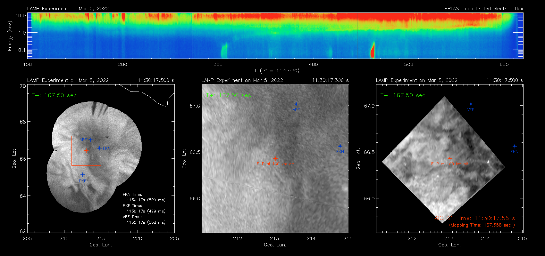Image resolution: width=545 pixels, height=256 pixels.
Task: Click the '213' longitude tick of middle panel
Action: [x=274, y=238]
